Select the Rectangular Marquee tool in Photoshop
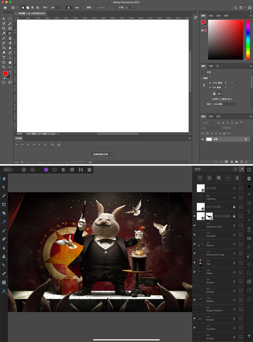Viewport: 253px width, 342px height. 10,19
